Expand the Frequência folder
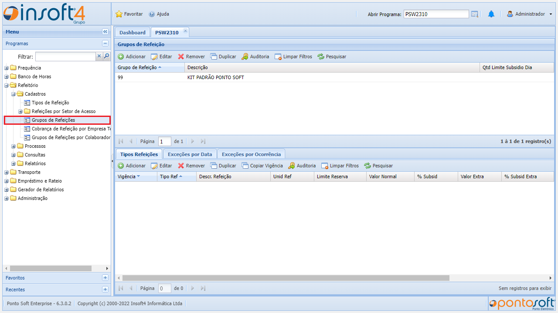The width and height of the screenshot is (558, 313). (x=7, y=68)
